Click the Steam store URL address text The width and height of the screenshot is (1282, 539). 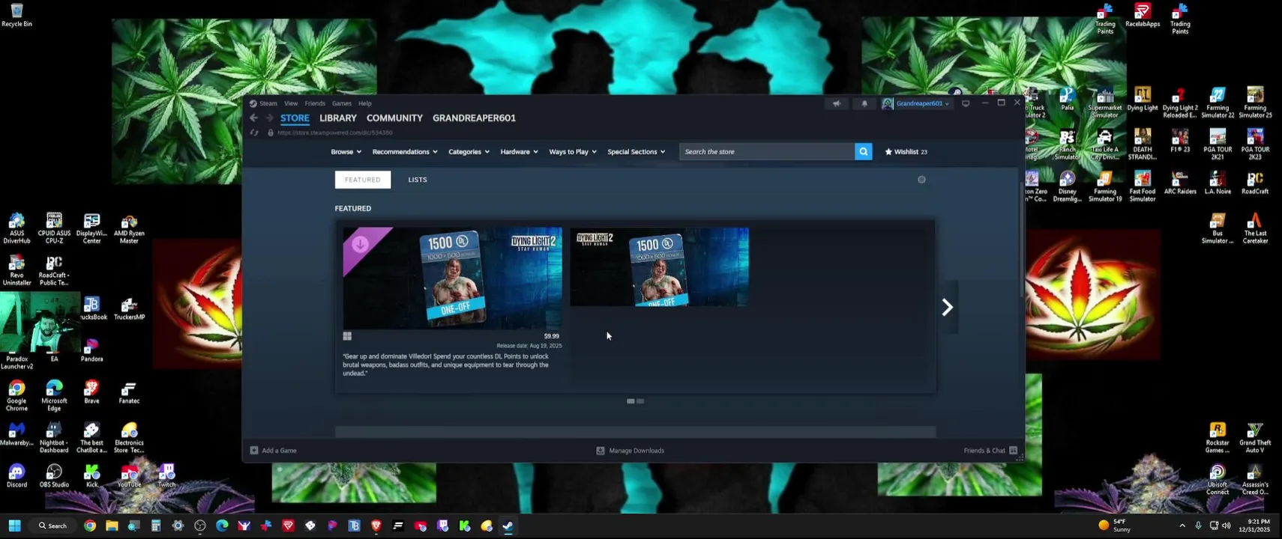pyautogui.click(x=334, y=133)
